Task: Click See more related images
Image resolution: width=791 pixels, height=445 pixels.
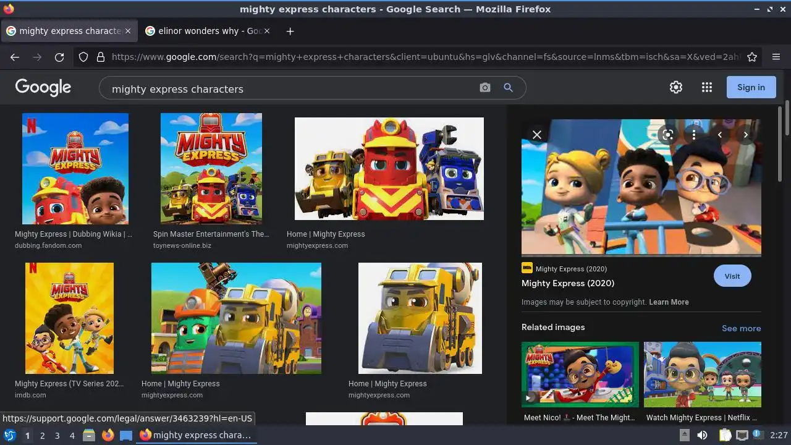Action: pos(741,328)
